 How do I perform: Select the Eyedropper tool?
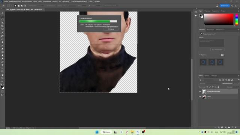[2, 33]
